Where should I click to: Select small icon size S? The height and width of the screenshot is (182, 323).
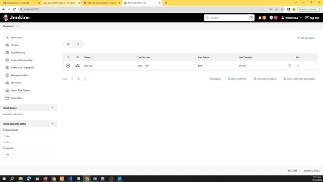tap(72, 79)
